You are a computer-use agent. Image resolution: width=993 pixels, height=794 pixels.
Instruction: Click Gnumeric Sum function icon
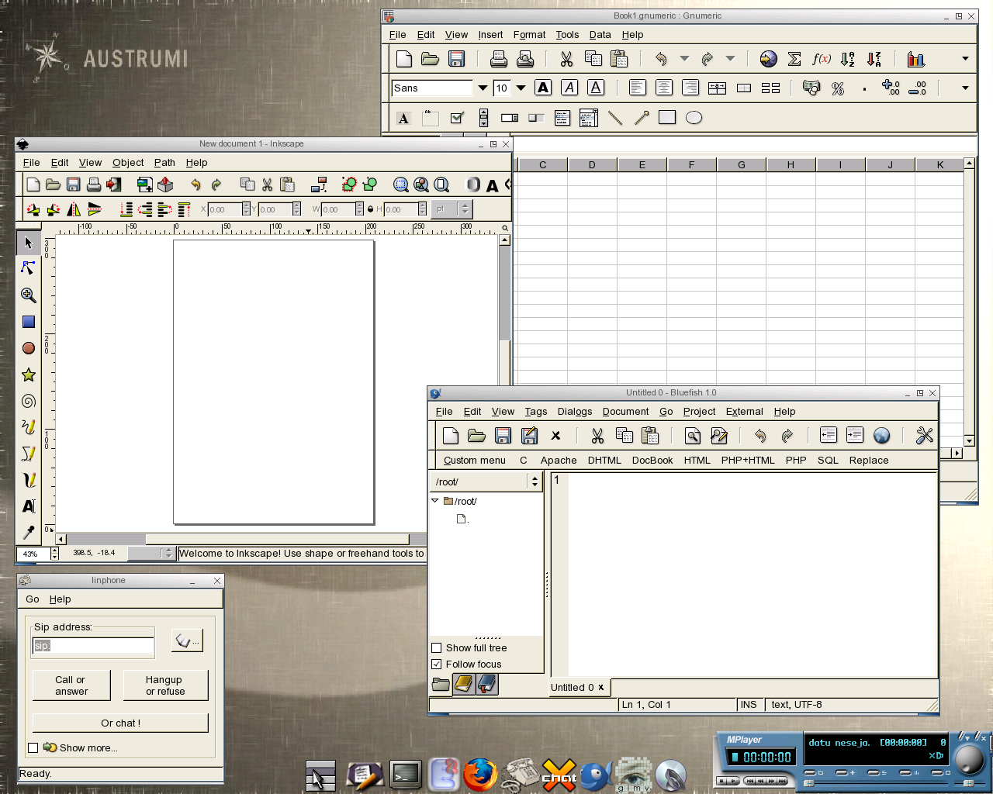point(794,59)
